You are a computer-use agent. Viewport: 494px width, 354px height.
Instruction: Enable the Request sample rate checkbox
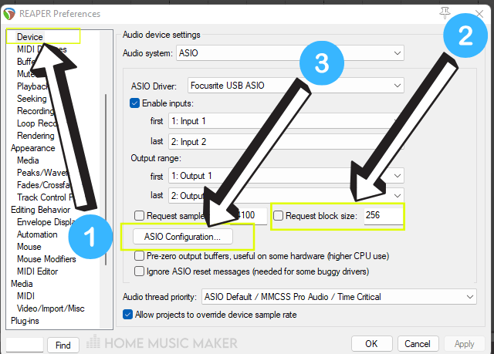click(139, 215)
